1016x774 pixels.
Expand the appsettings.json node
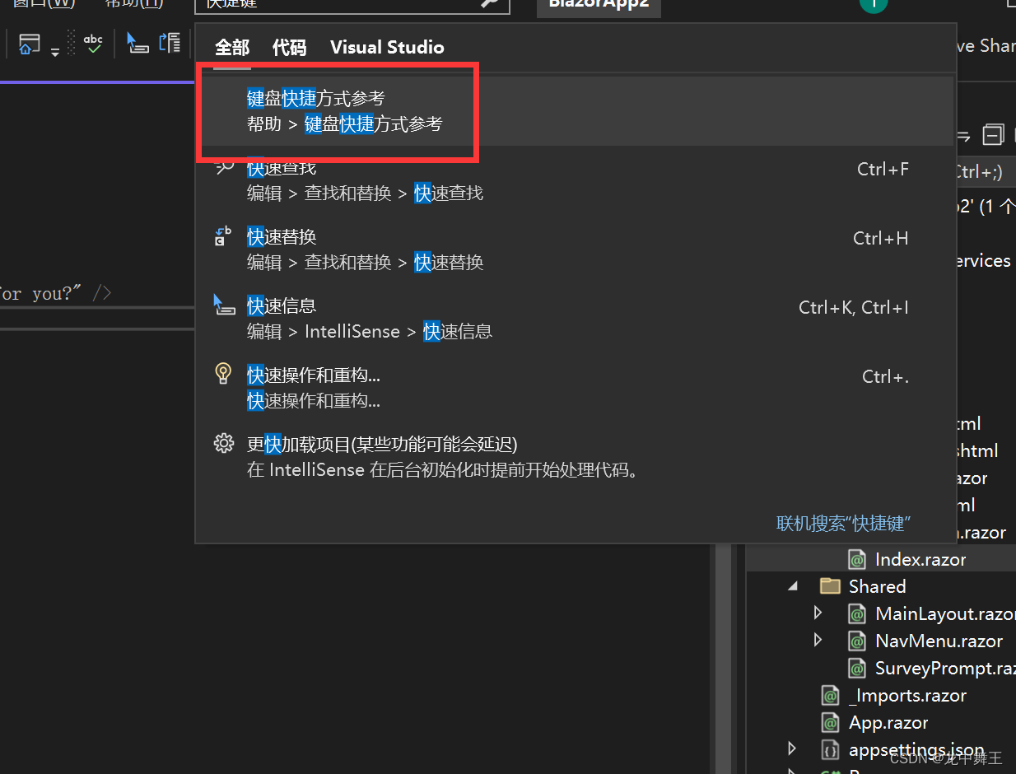click(792, 748)
